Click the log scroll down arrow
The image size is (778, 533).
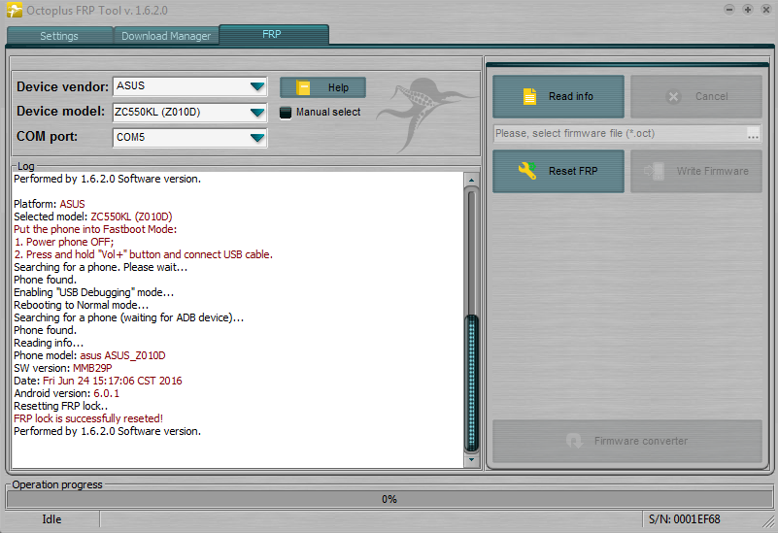pos(471,460)
